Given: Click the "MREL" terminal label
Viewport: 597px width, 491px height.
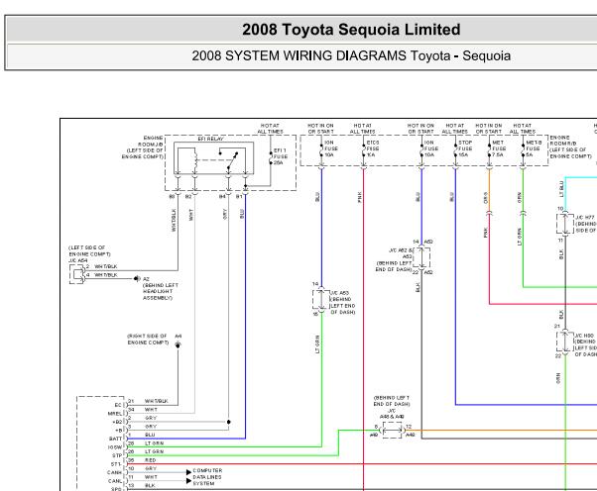Looking at the screenshot, I should click(x=115, y=414).
